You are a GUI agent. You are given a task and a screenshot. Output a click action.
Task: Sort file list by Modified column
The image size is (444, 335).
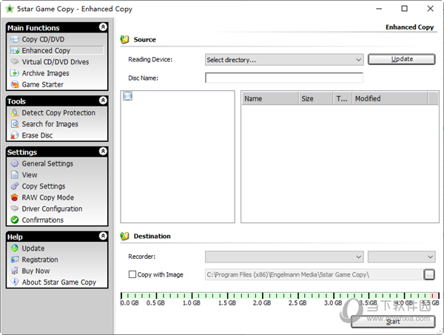390,98
